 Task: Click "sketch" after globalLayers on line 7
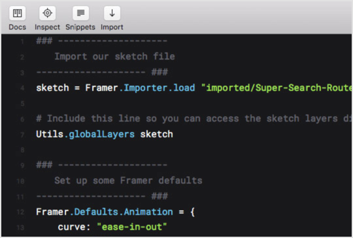tap(157, 134)
